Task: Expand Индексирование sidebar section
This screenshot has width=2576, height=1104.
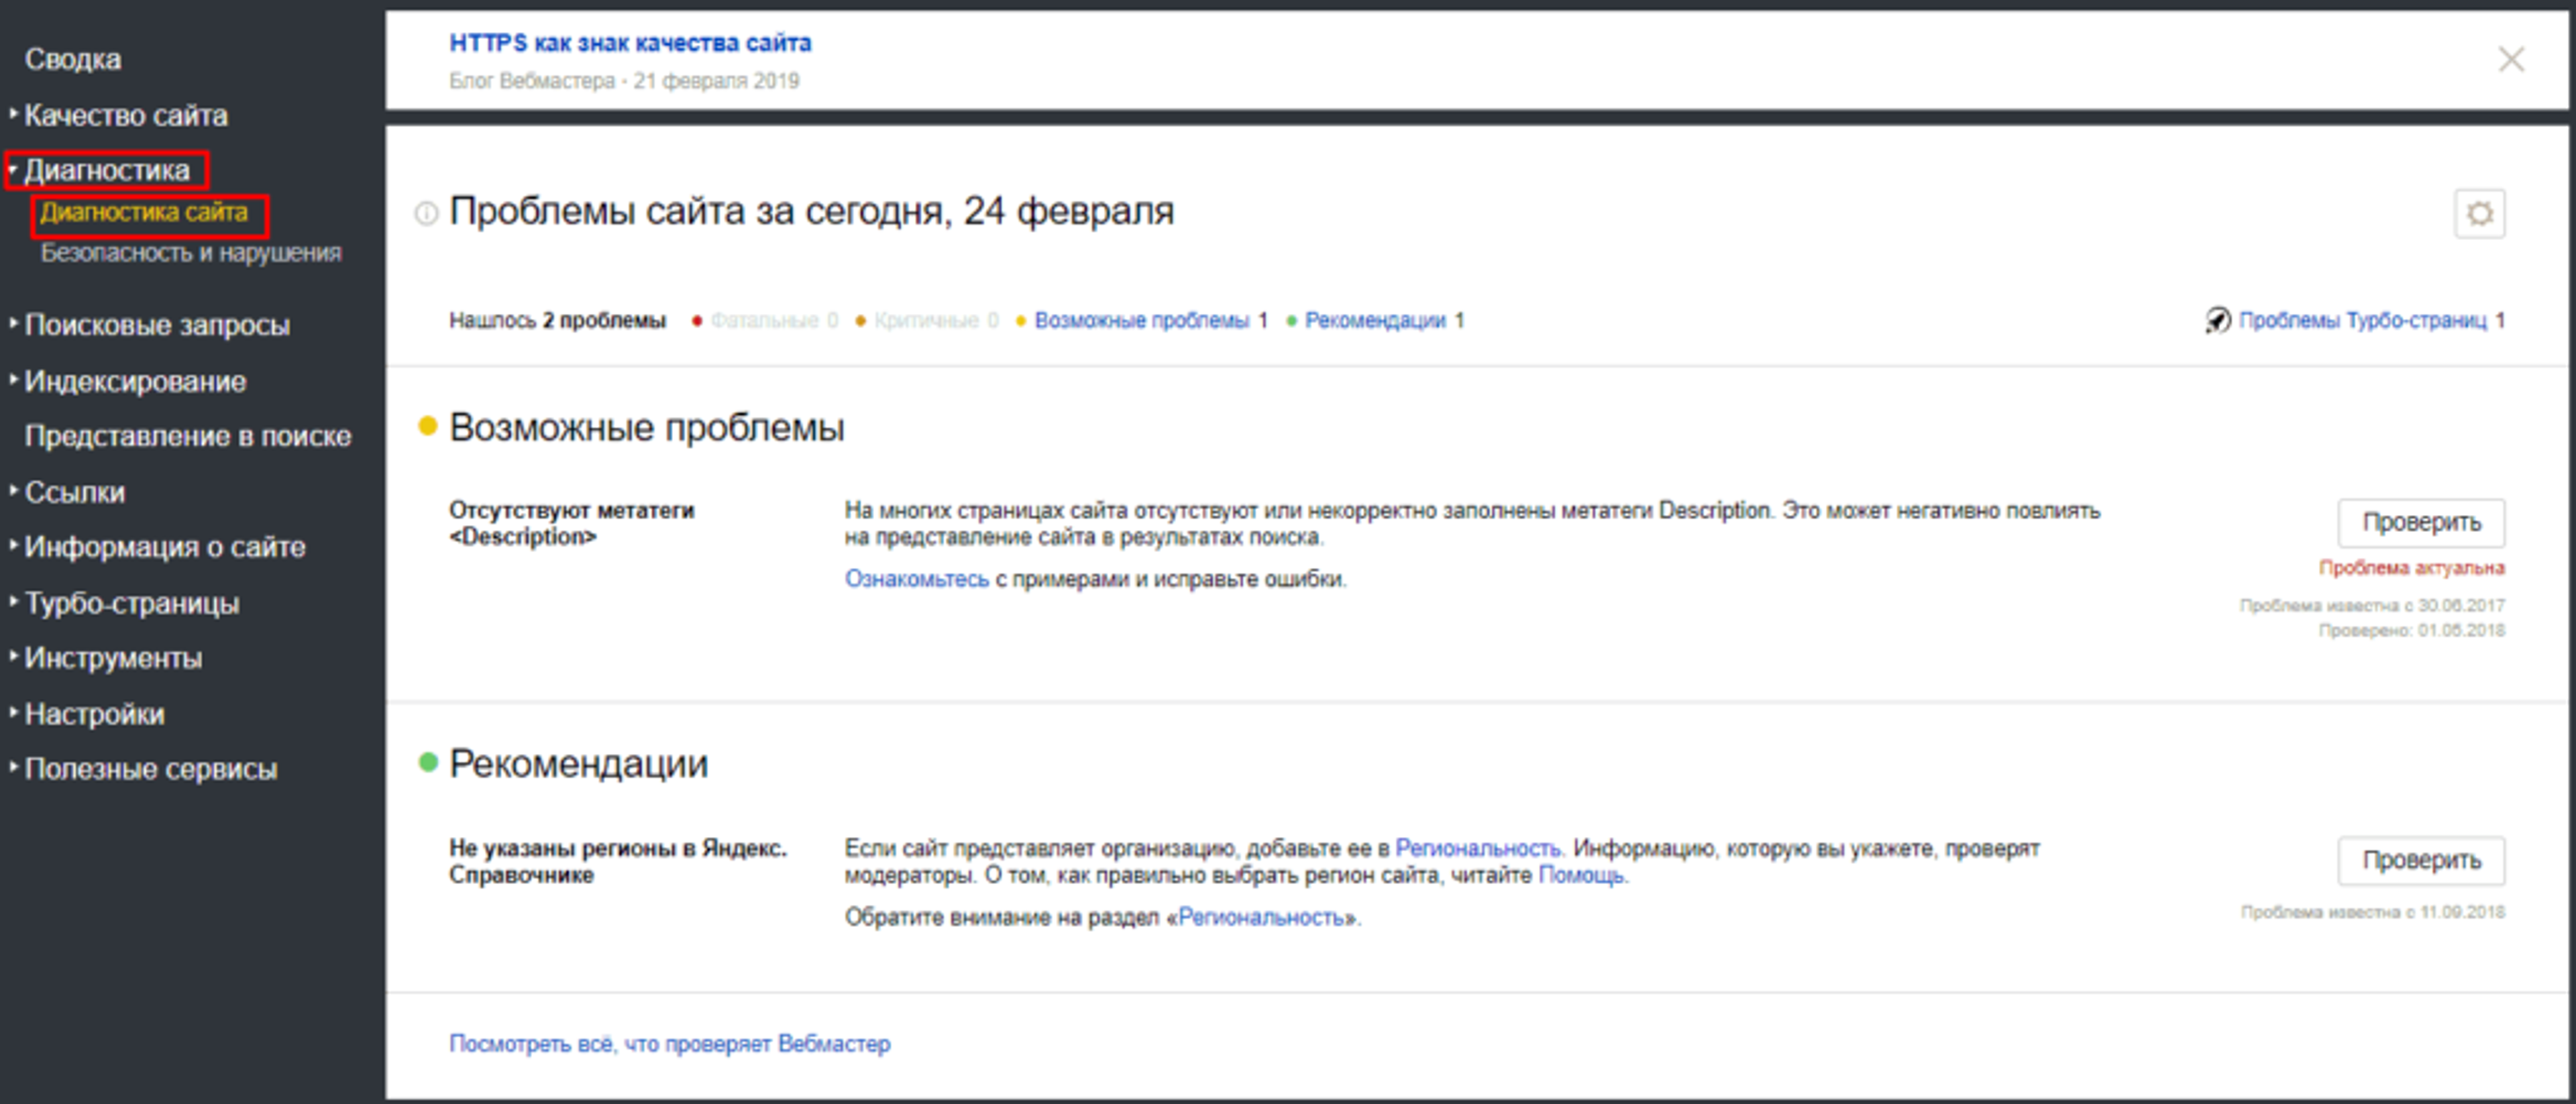Action: point(134,381)
